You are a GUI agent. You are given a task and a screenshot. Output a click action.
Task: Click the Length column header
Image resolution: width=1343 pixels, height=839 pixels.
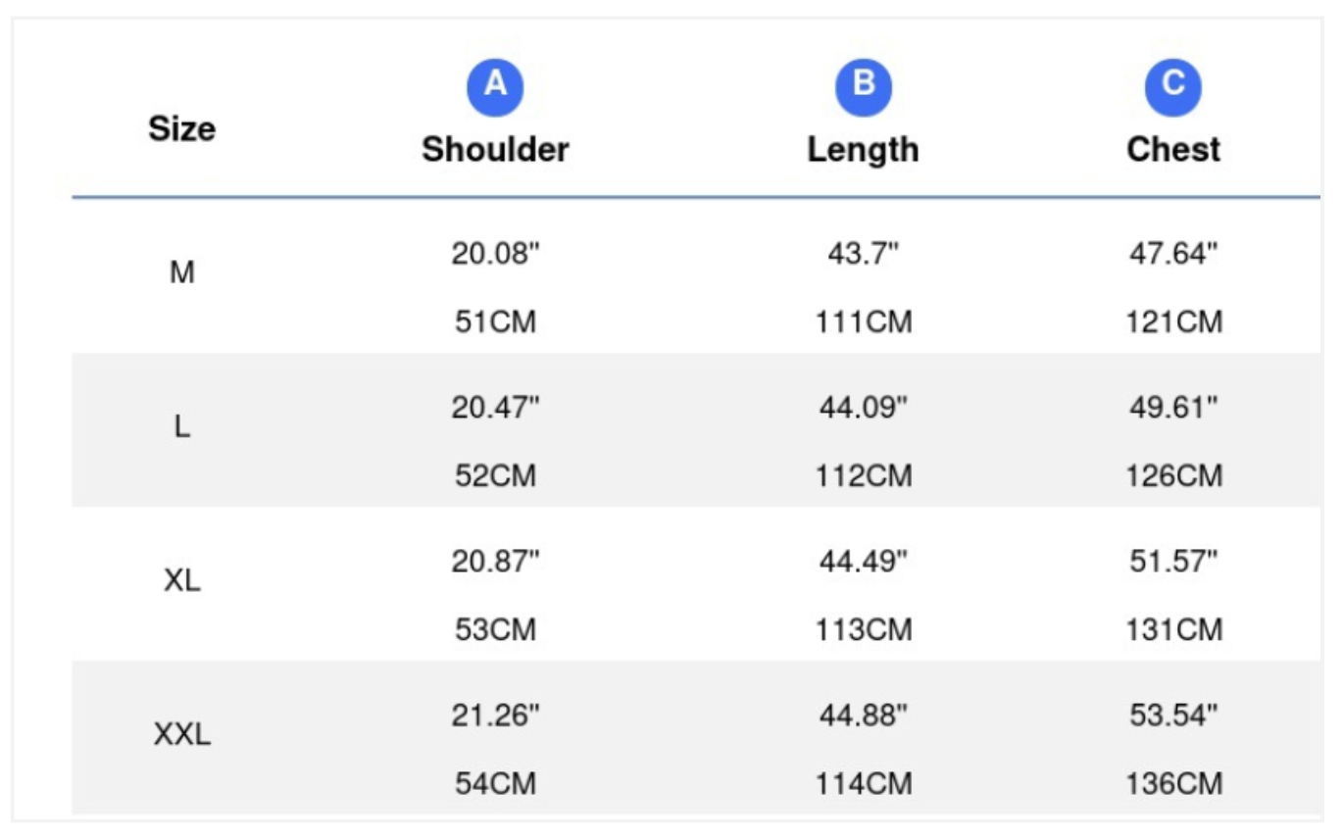[863, 149]
